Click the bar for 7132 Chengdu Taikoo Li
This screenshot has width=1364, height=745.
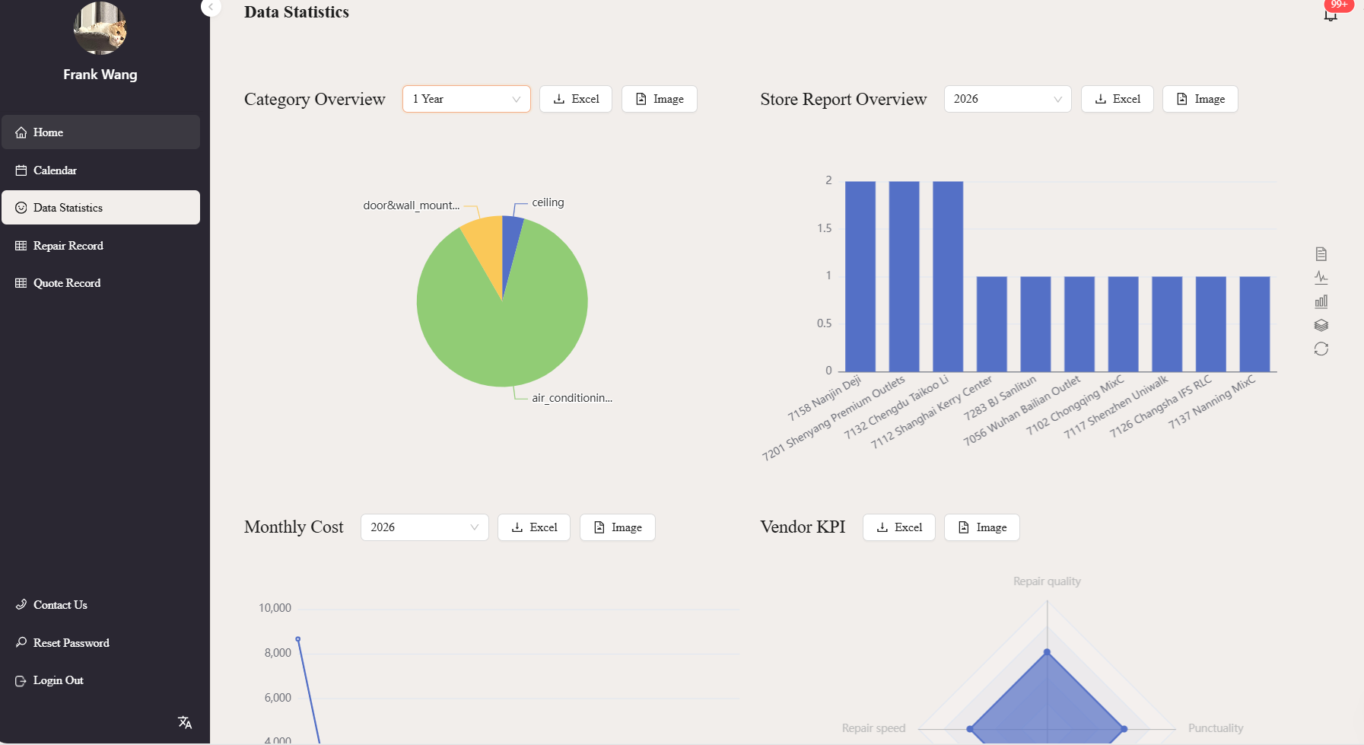[948, 276]
